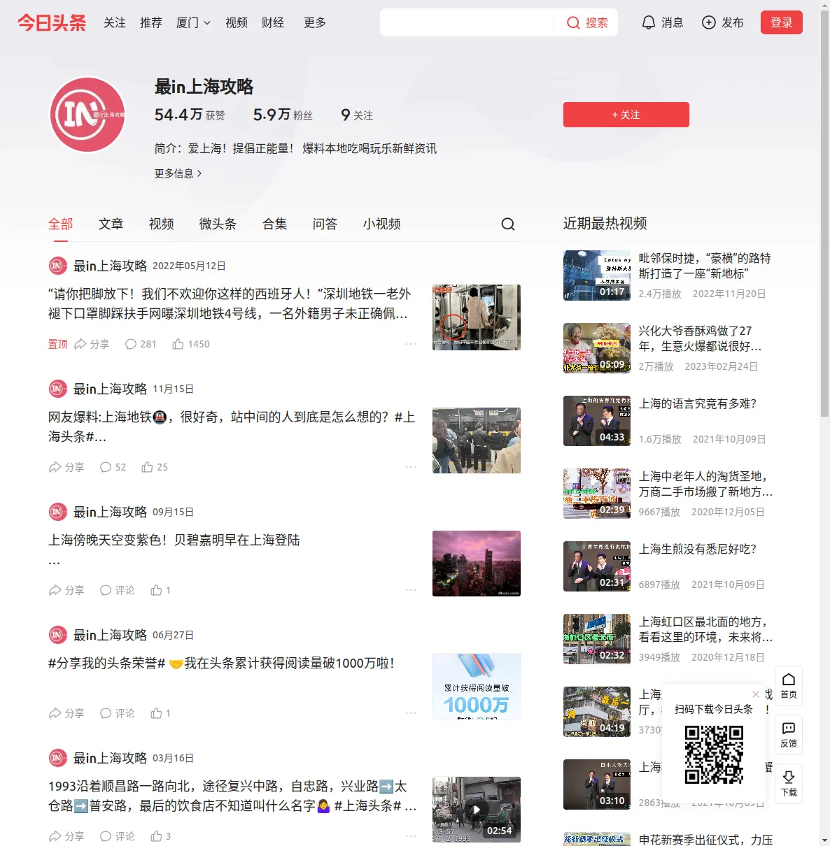
Task: Switch to the 问答 tab
Action: coord(325,224)
